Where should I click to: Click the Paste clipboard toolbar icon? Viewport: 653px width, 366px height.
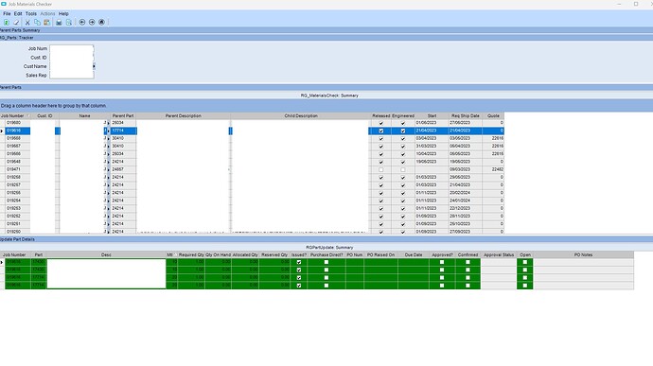point(46,22)
